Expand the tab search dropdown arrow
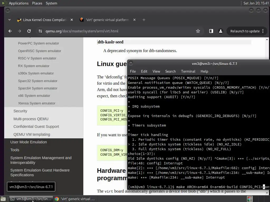This screenshot has width=270, height=202. [9, 20]
